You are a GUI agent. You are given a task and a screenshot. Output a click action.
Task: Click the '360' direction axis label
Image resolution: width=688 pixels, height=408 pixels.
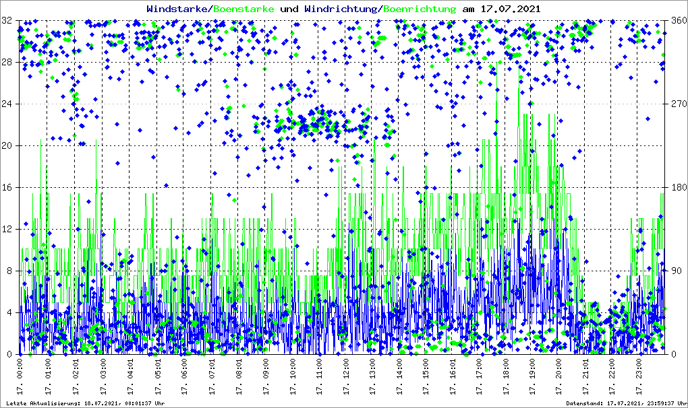[x=679, y=21]
